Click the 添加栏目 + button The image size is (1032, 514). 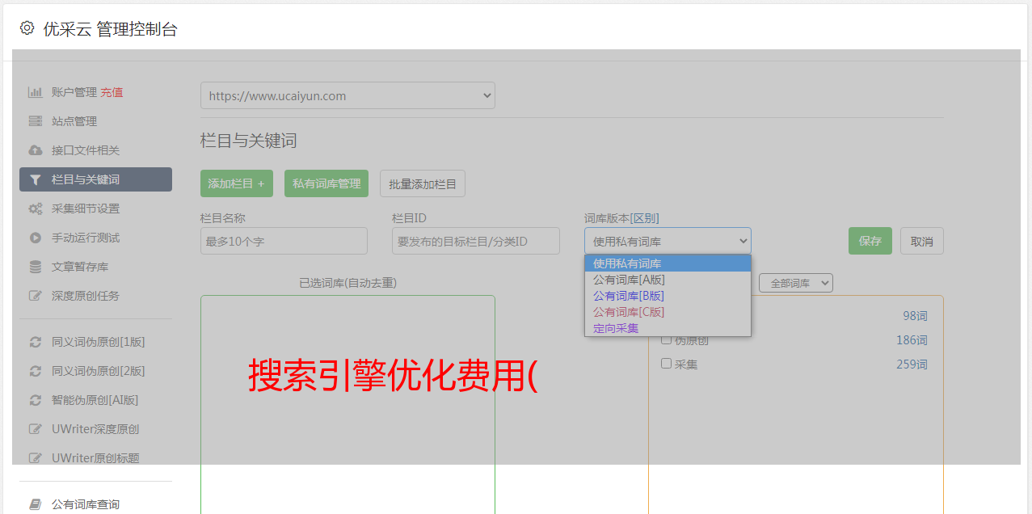click(237, 183)
